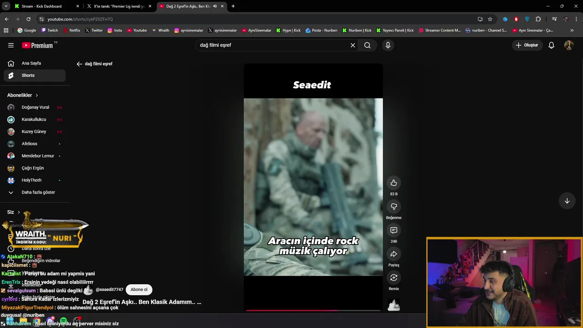
Task: Share the Short via Paylaş
Action: [x=394, y=254]
